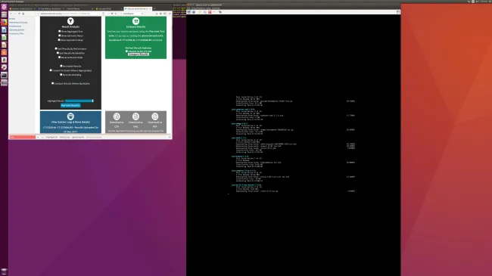Enable Compact Results Where Applicable
Viewport: 492px width, 276px height.
pos(52,83)
